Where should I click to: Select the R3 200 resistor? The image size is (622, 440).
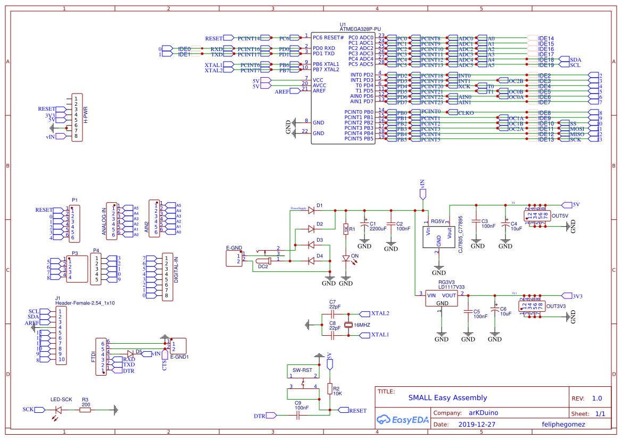(x=85, y=410)
